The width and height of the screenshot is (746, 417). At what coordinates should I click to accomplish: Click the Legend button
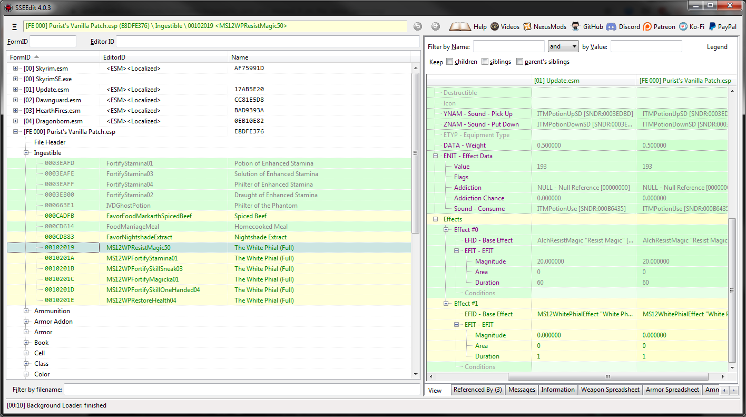[716, 47]
